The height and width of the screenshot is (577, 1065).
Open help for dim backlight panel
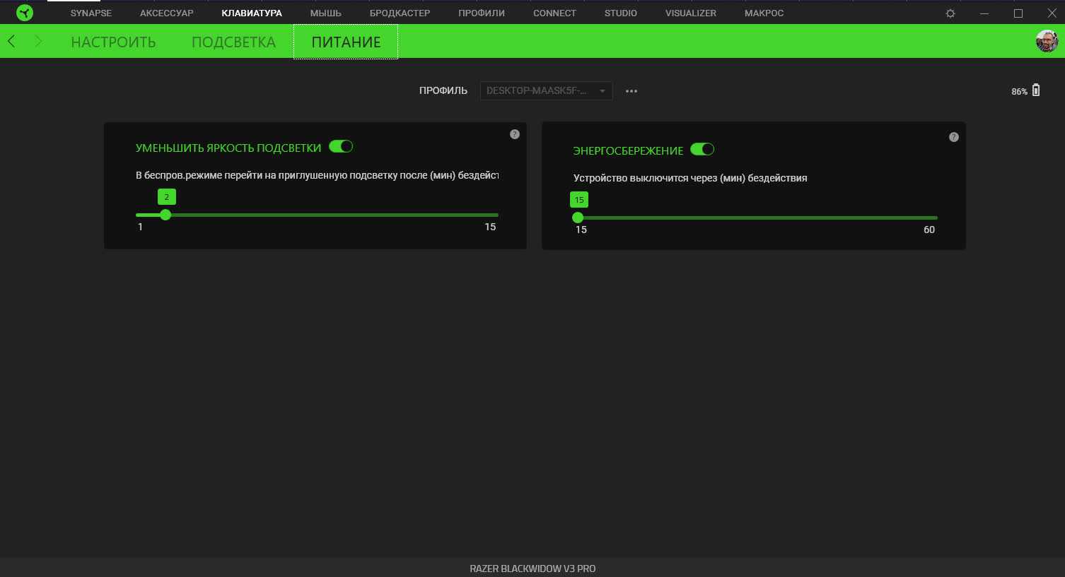(x=515, y=134)
